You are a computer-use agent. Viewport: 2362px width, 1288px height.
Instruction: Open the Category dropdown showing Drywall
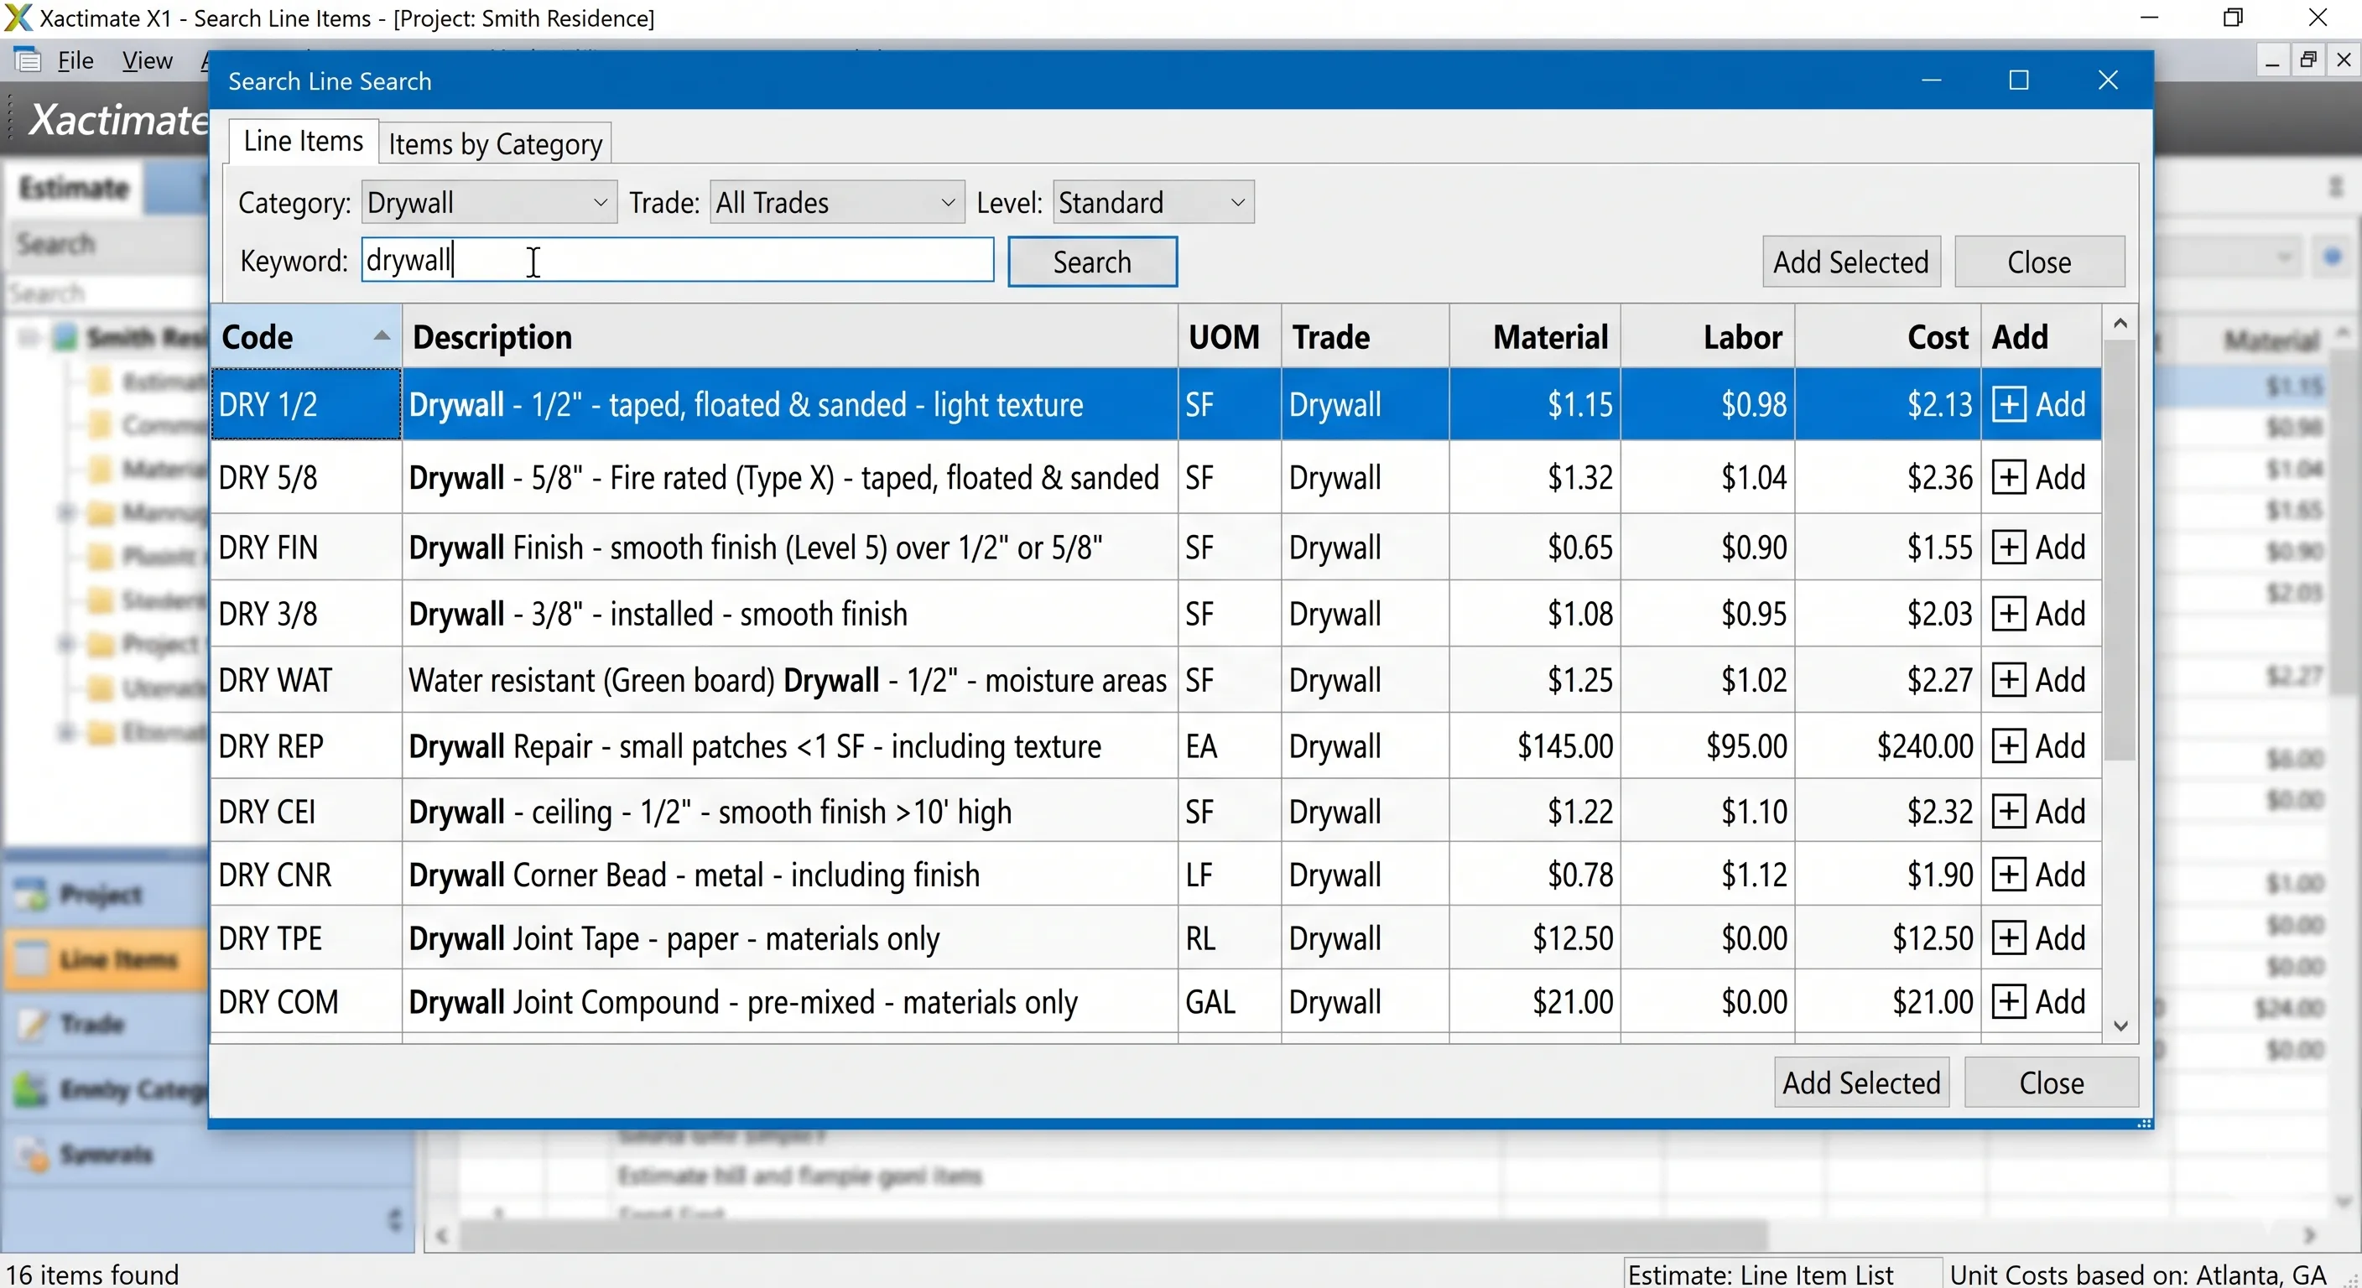click(x=489, y=203)
